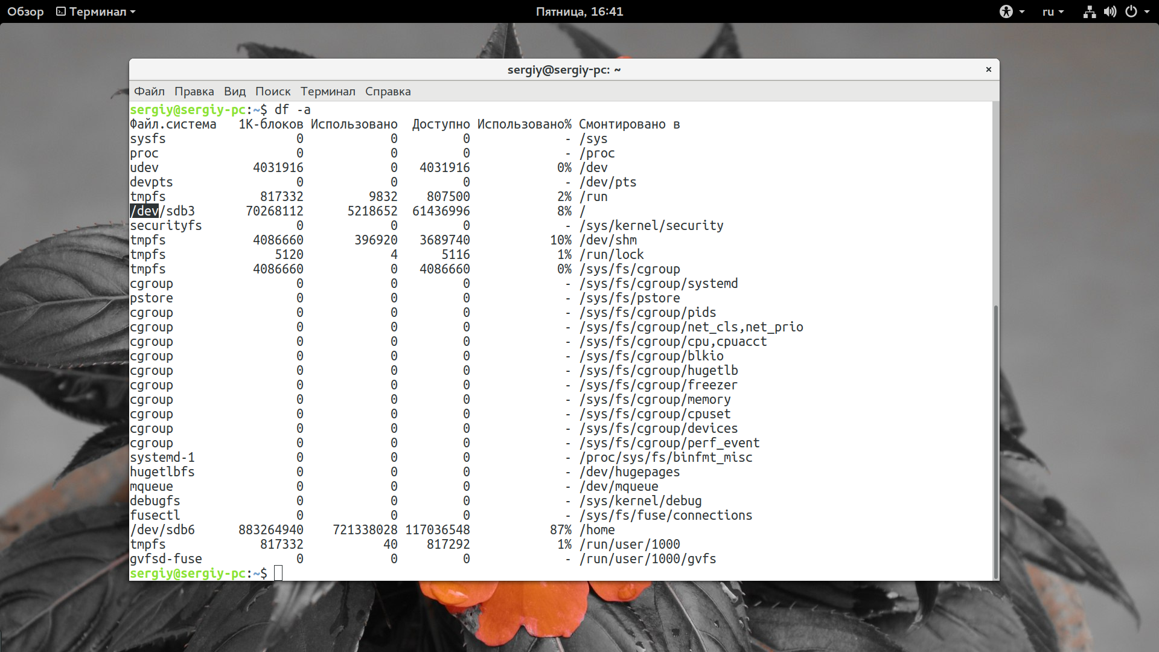Click the Обзор activities button
1159x652 pixels.
point(25,11)
